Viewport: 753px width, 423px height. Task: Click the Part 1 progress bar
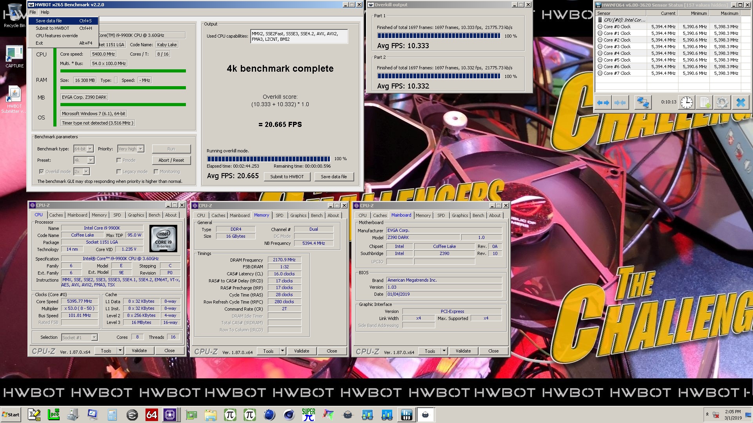point(439,36)
